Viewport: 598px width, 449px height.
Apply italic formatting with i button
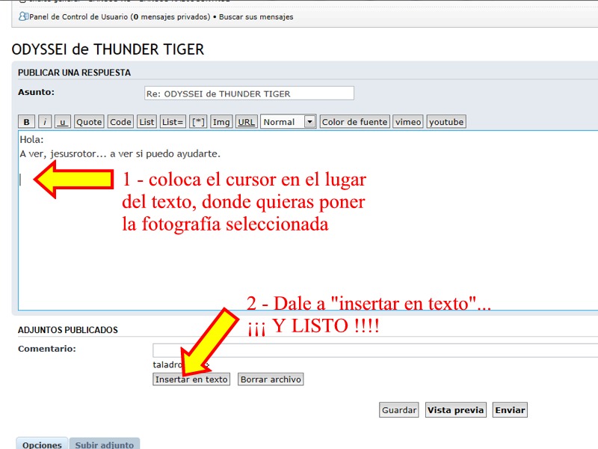45,122
